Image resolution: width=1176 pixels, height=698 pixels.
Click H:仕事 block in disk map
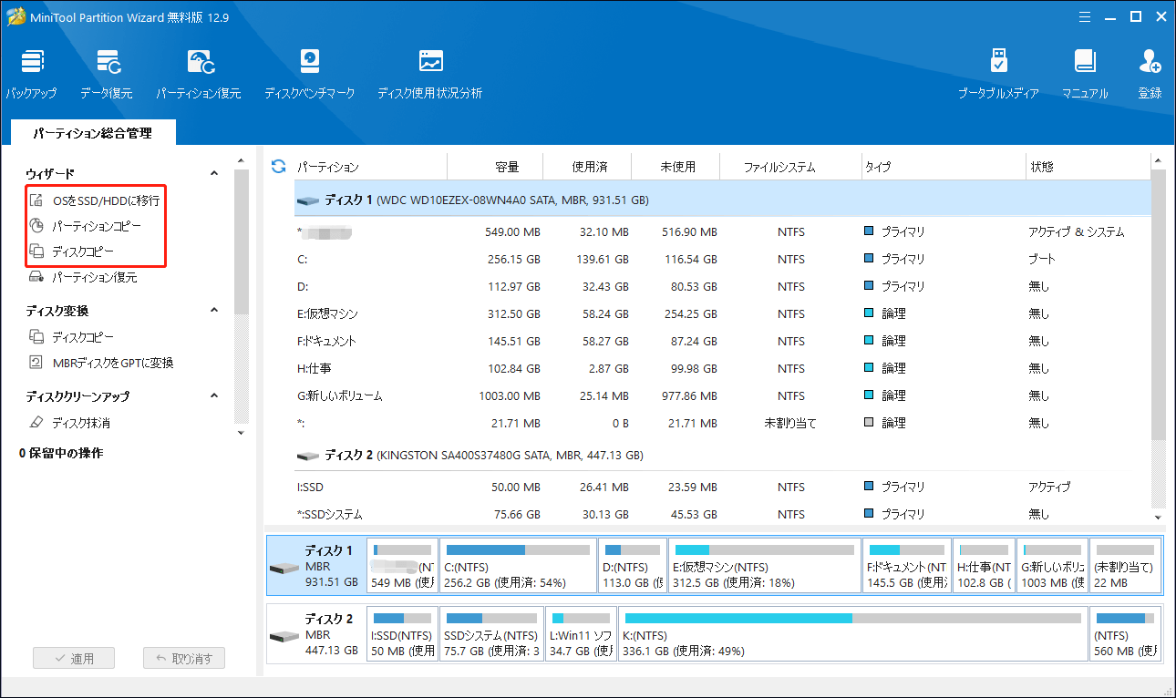[984, 566]
